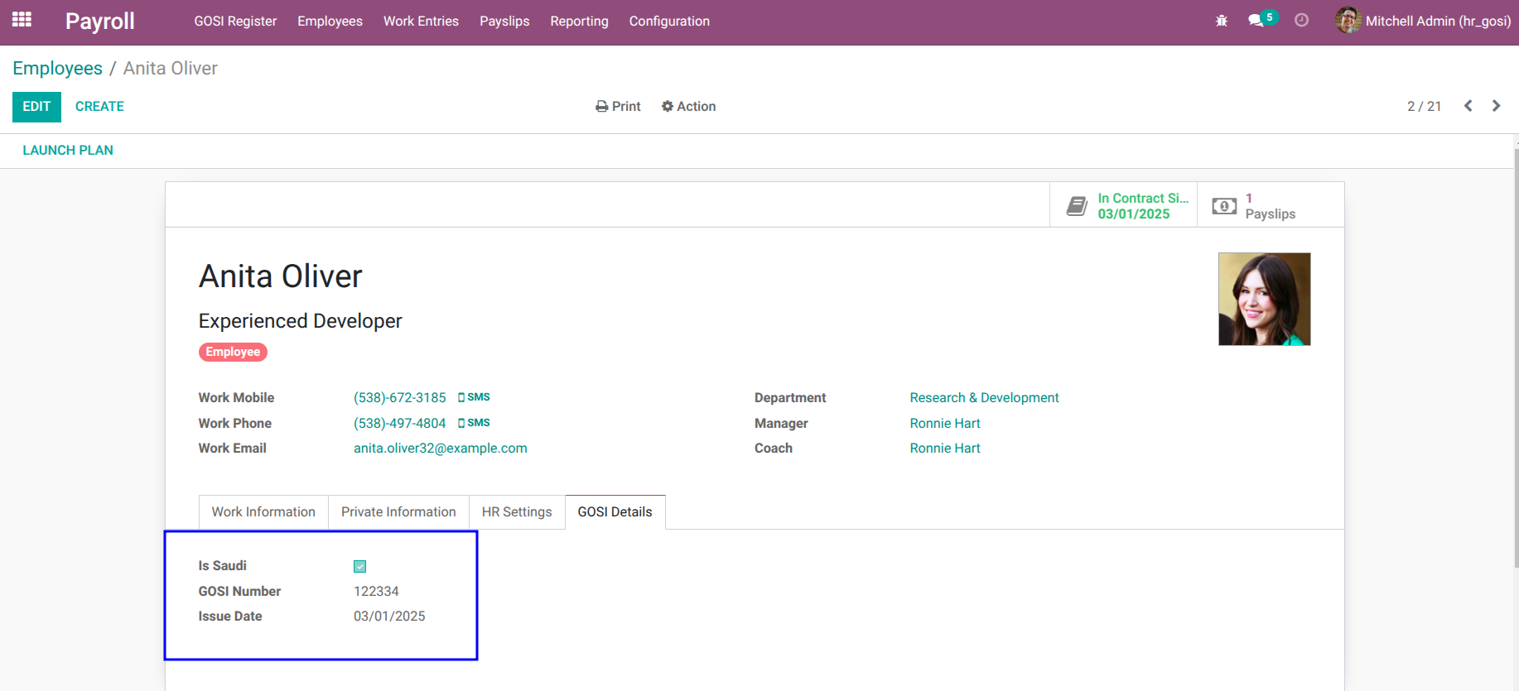
Task: Open the activities clock icon
Action: [x=1301, y=21]
